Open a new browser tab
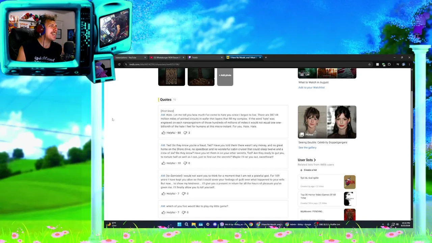The image size is (432, 243). 266,58
